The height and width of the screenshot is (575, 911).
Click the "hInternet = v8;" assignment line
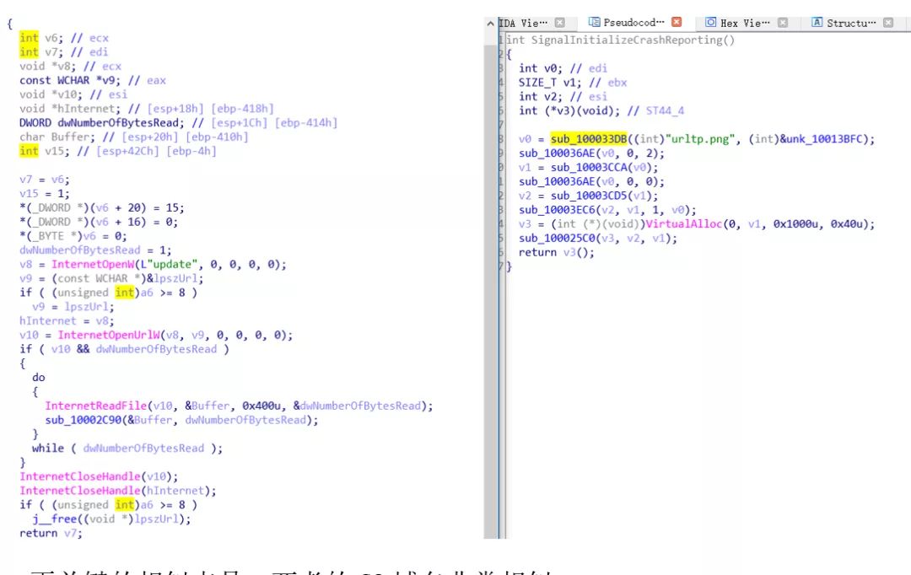[x=67, y=321]
